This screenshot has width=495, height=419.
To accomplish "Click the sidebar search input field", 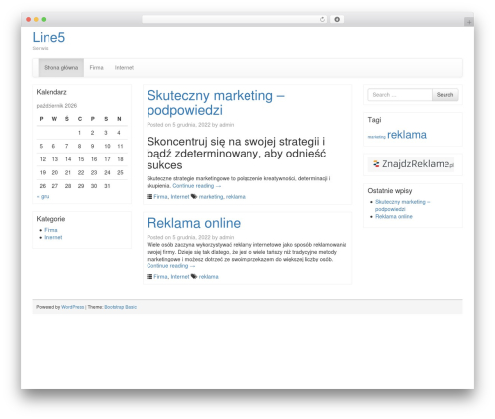I will (400, 95).
